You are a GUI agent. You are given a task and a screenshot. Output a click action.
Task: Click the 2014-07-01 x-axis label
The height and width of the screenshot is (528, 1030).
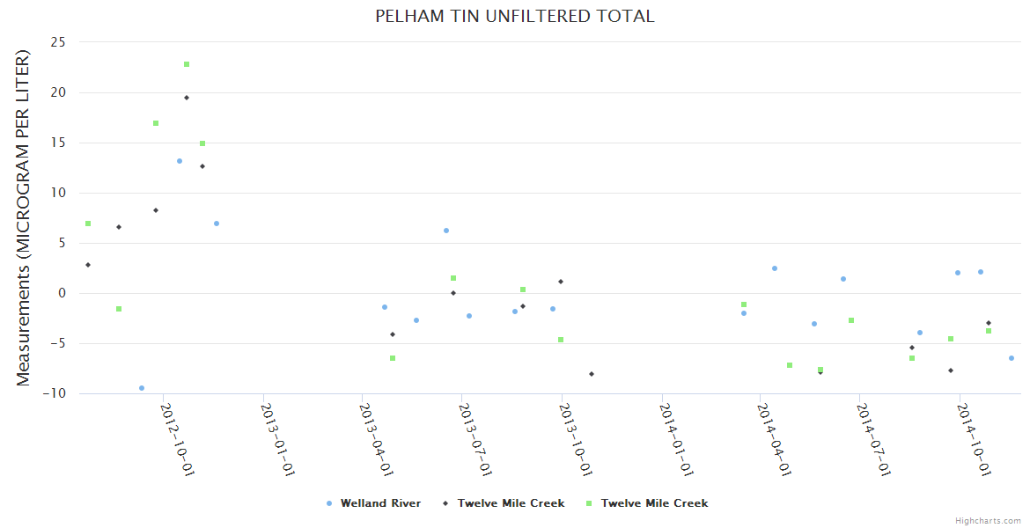click(873, 440)
